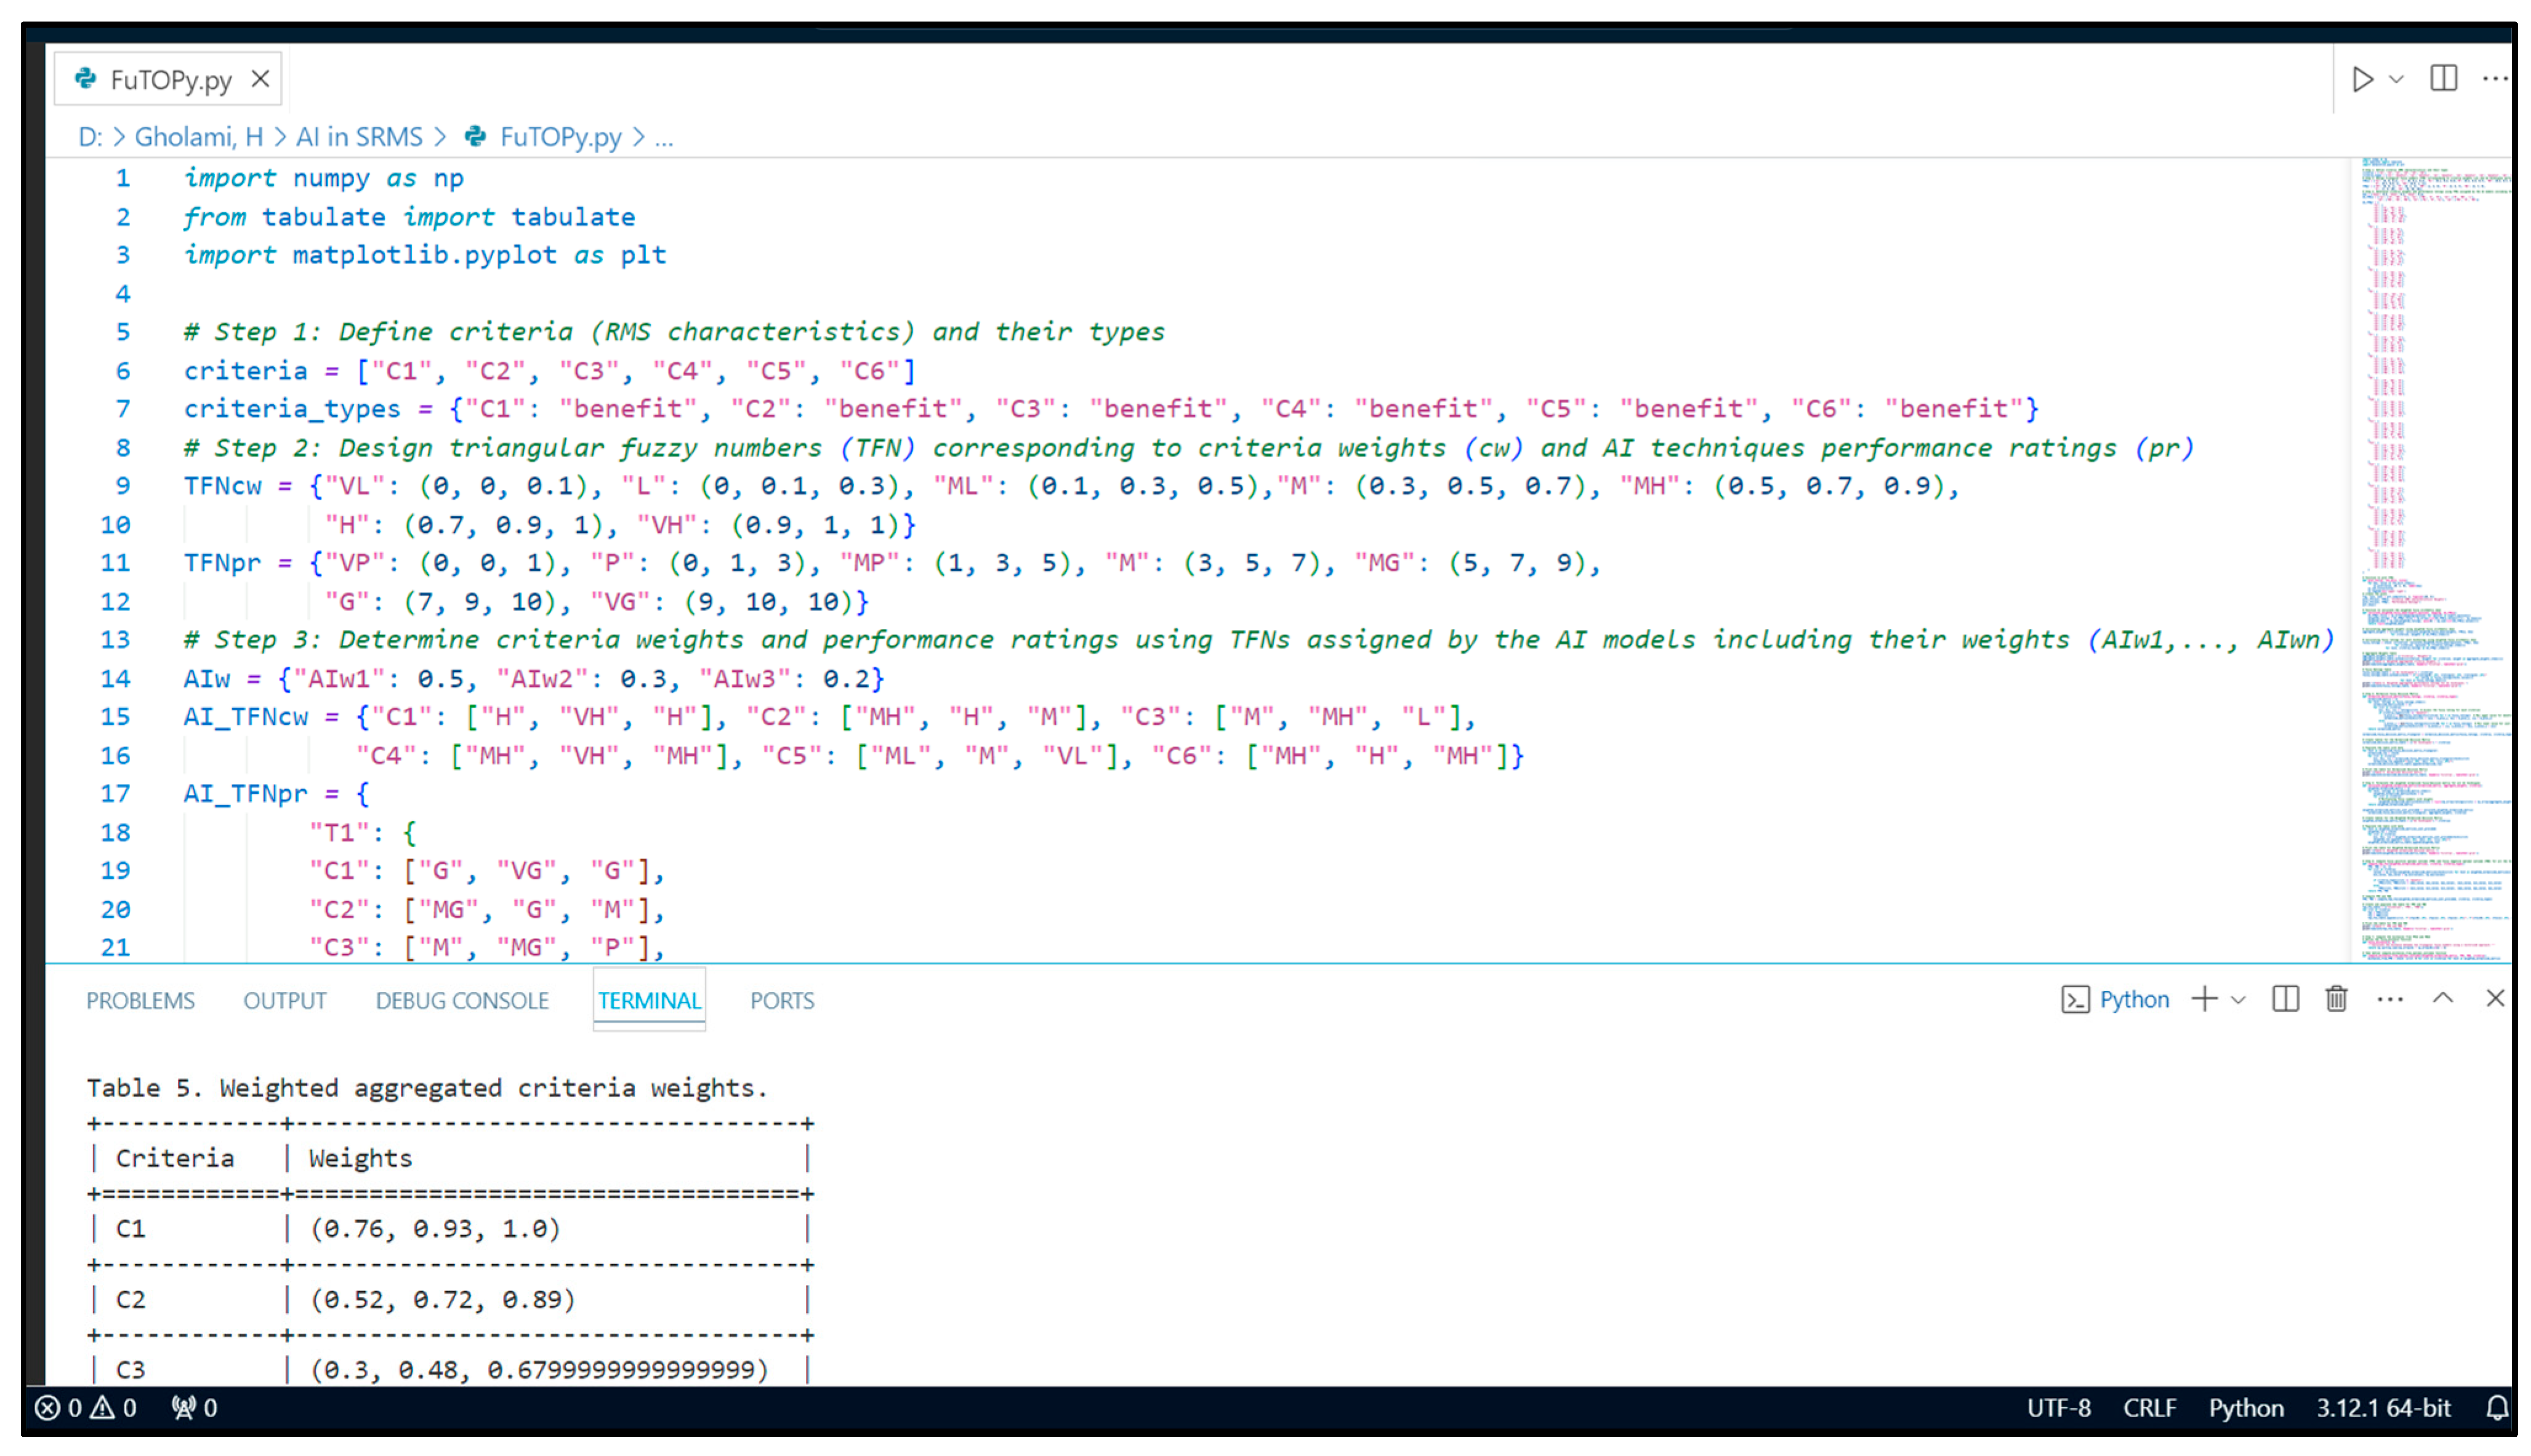Open notifications bell in status bar
The image size is (2531, 1456).
(2496, 1408)
